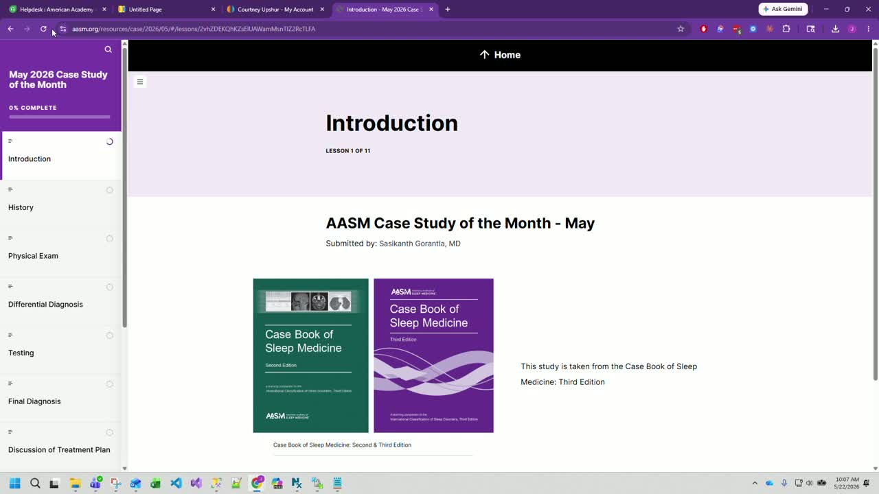Open the Chrome Downloads icon

click(835, 29)
